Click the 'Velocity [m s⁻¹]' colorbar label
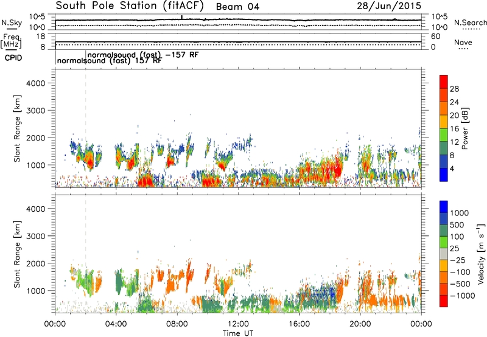This screenshot has height=337, width=487. click(x=481, y=254)
